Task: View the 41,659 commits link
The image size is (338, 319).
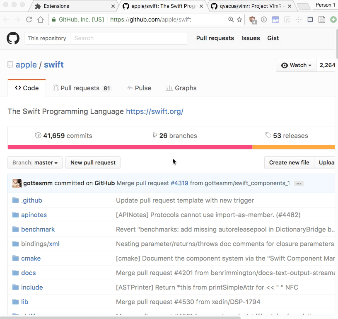Action: click(64, 135)
